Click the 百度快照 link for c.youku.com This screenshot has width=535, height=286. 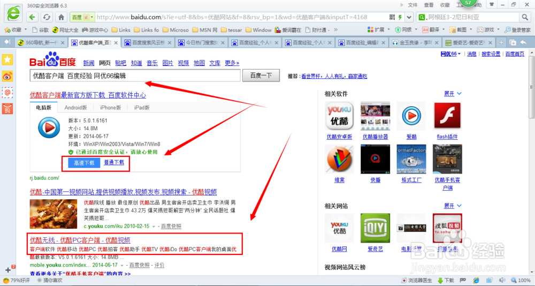(171, 227)
